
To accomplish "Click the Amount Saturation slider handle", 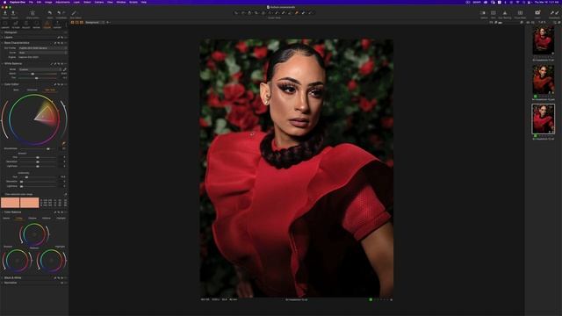I will [38, 162].
